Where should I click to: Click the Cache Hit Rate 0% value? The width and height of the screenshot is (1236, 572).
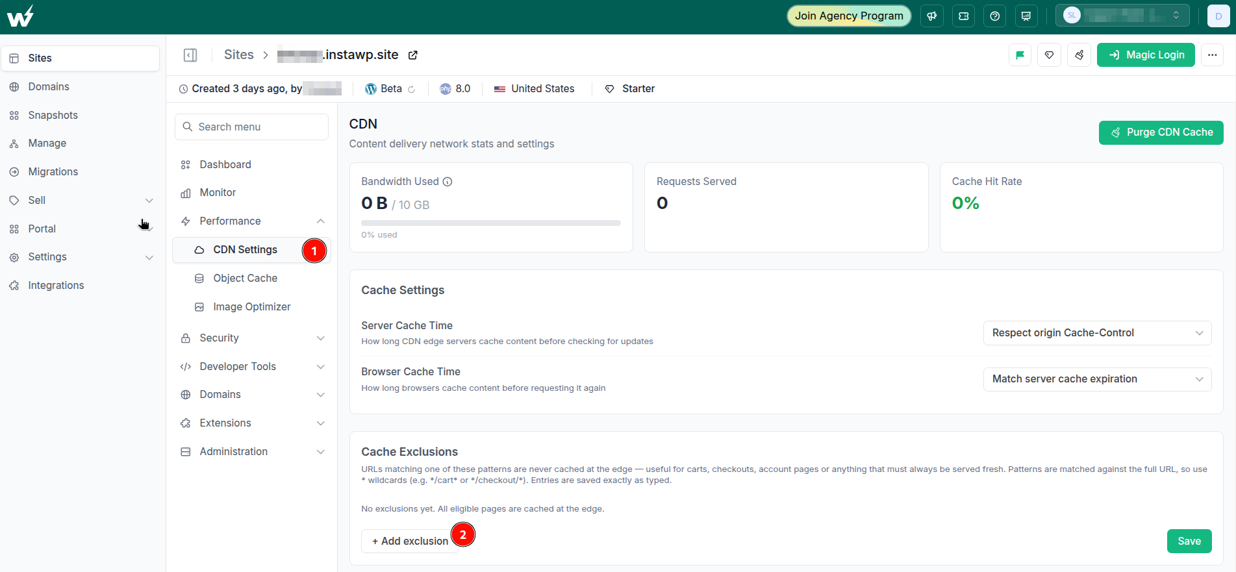[965, 203]
